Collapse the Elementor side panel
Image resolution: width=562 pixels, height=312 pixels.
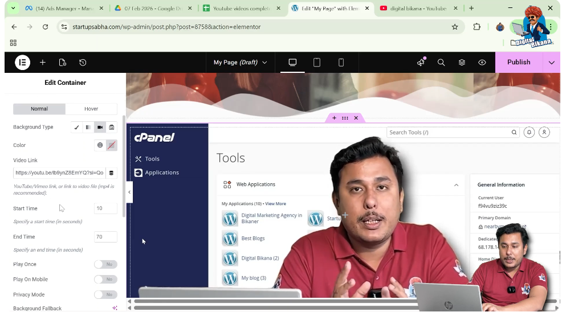pos(129,192)
